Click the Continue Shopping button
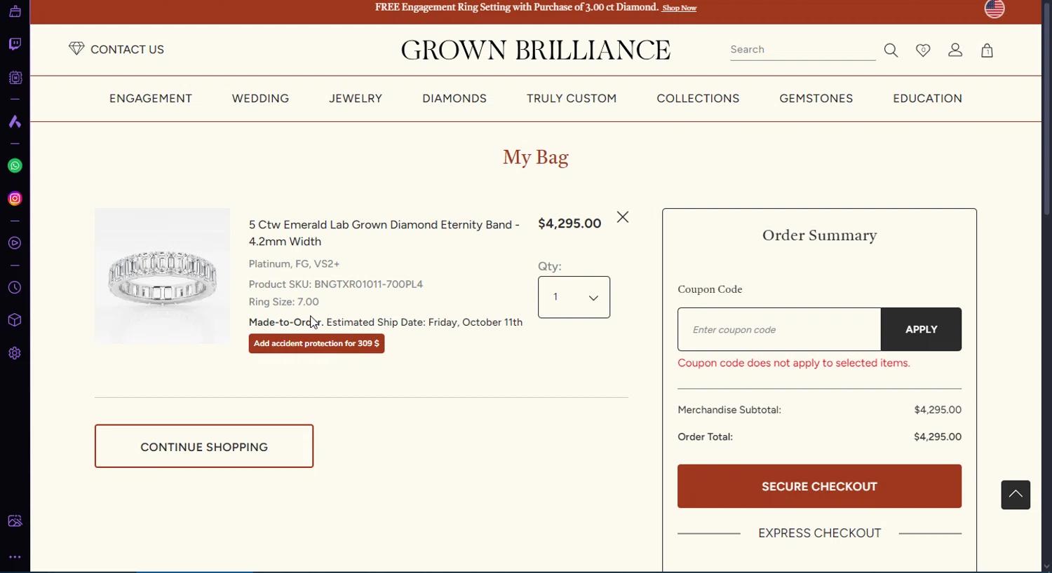This screenshot has height=573, width=1052. (x=204, y=446)
